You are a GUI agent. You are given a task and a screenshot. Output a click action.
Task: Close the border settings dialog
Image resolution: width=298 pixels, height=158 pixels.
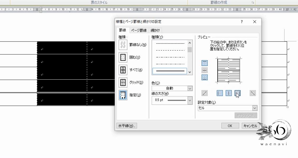pyautogui.click(x=254, y=22)
